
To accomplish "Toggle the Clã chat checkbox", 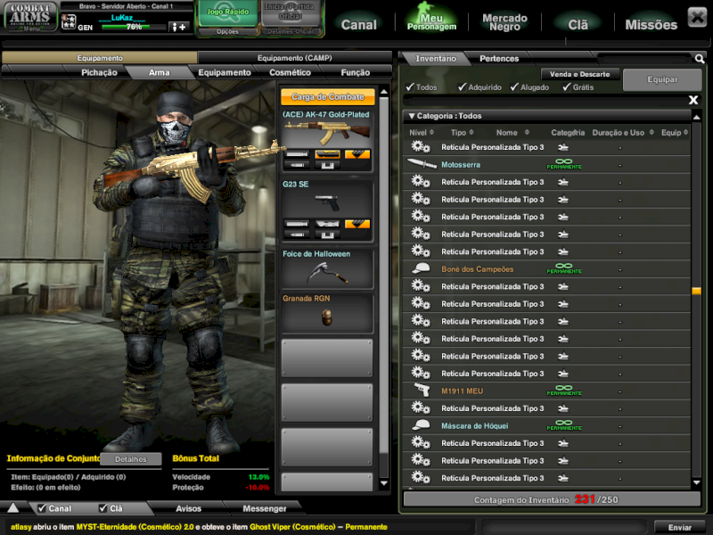I will coord(103,508).
